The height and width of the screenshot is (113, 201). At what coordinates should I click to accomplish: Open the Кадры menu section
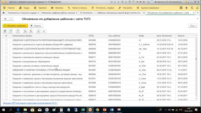[24, 8]
